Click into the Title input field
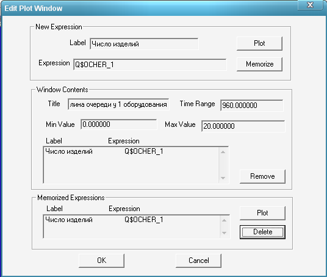 point(118,104)
